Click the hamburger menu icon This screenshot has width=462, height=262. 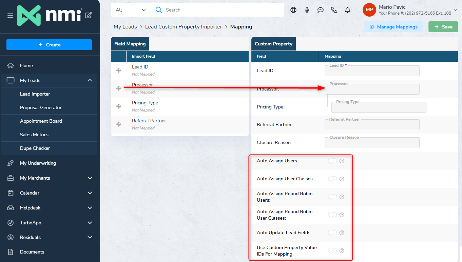(x=10, y=16)
